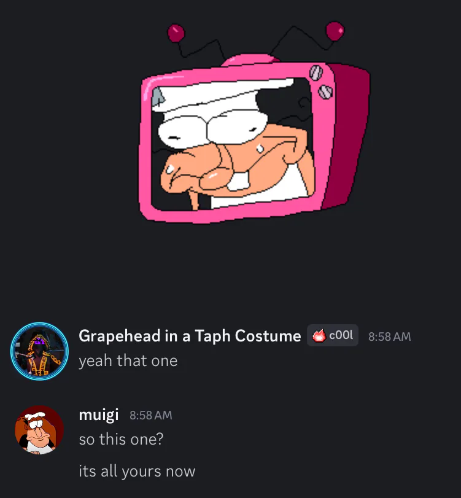Image resolution: width=461 pixels, height=498 pixels.
Task: Click the 8:58 AM timestamp beside c00l tag
Action: pos(390,337)
